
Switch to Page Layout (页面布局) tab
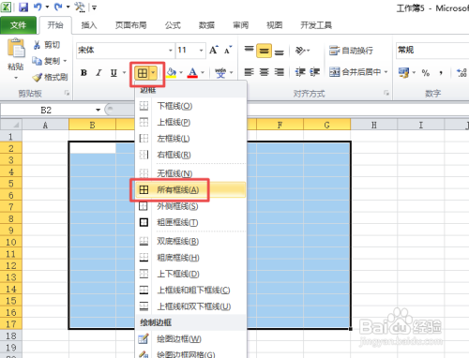[x=131, y=25]
